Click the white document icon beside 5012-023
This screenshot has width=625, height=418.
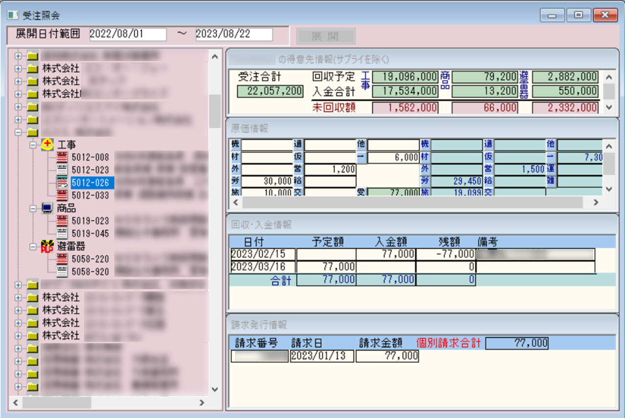62,170
